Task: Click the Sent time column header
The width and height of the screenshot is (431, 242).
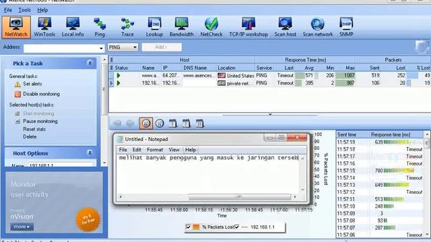Action: 353,134
